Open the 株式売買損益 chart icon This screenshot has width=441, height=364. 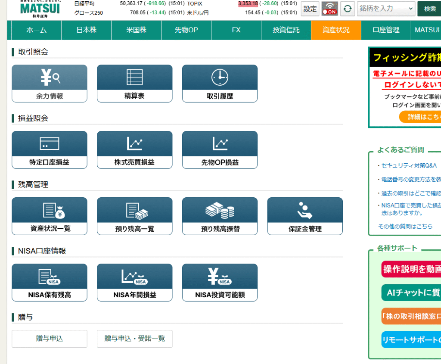point(134,144)
